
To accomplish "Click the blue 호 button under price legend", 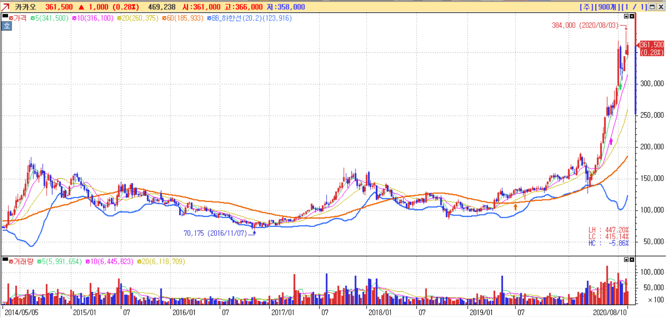I will click(7, 26).
